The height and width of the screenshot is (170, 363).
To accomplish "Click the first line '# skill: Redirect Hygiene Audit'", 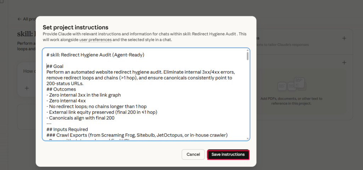I will tap(95, 55).
